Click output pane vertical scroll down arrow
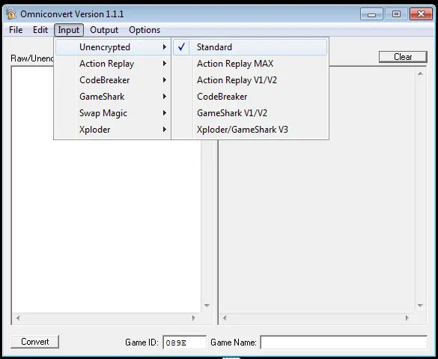438x359 pixels. click(x=420, y=306)
